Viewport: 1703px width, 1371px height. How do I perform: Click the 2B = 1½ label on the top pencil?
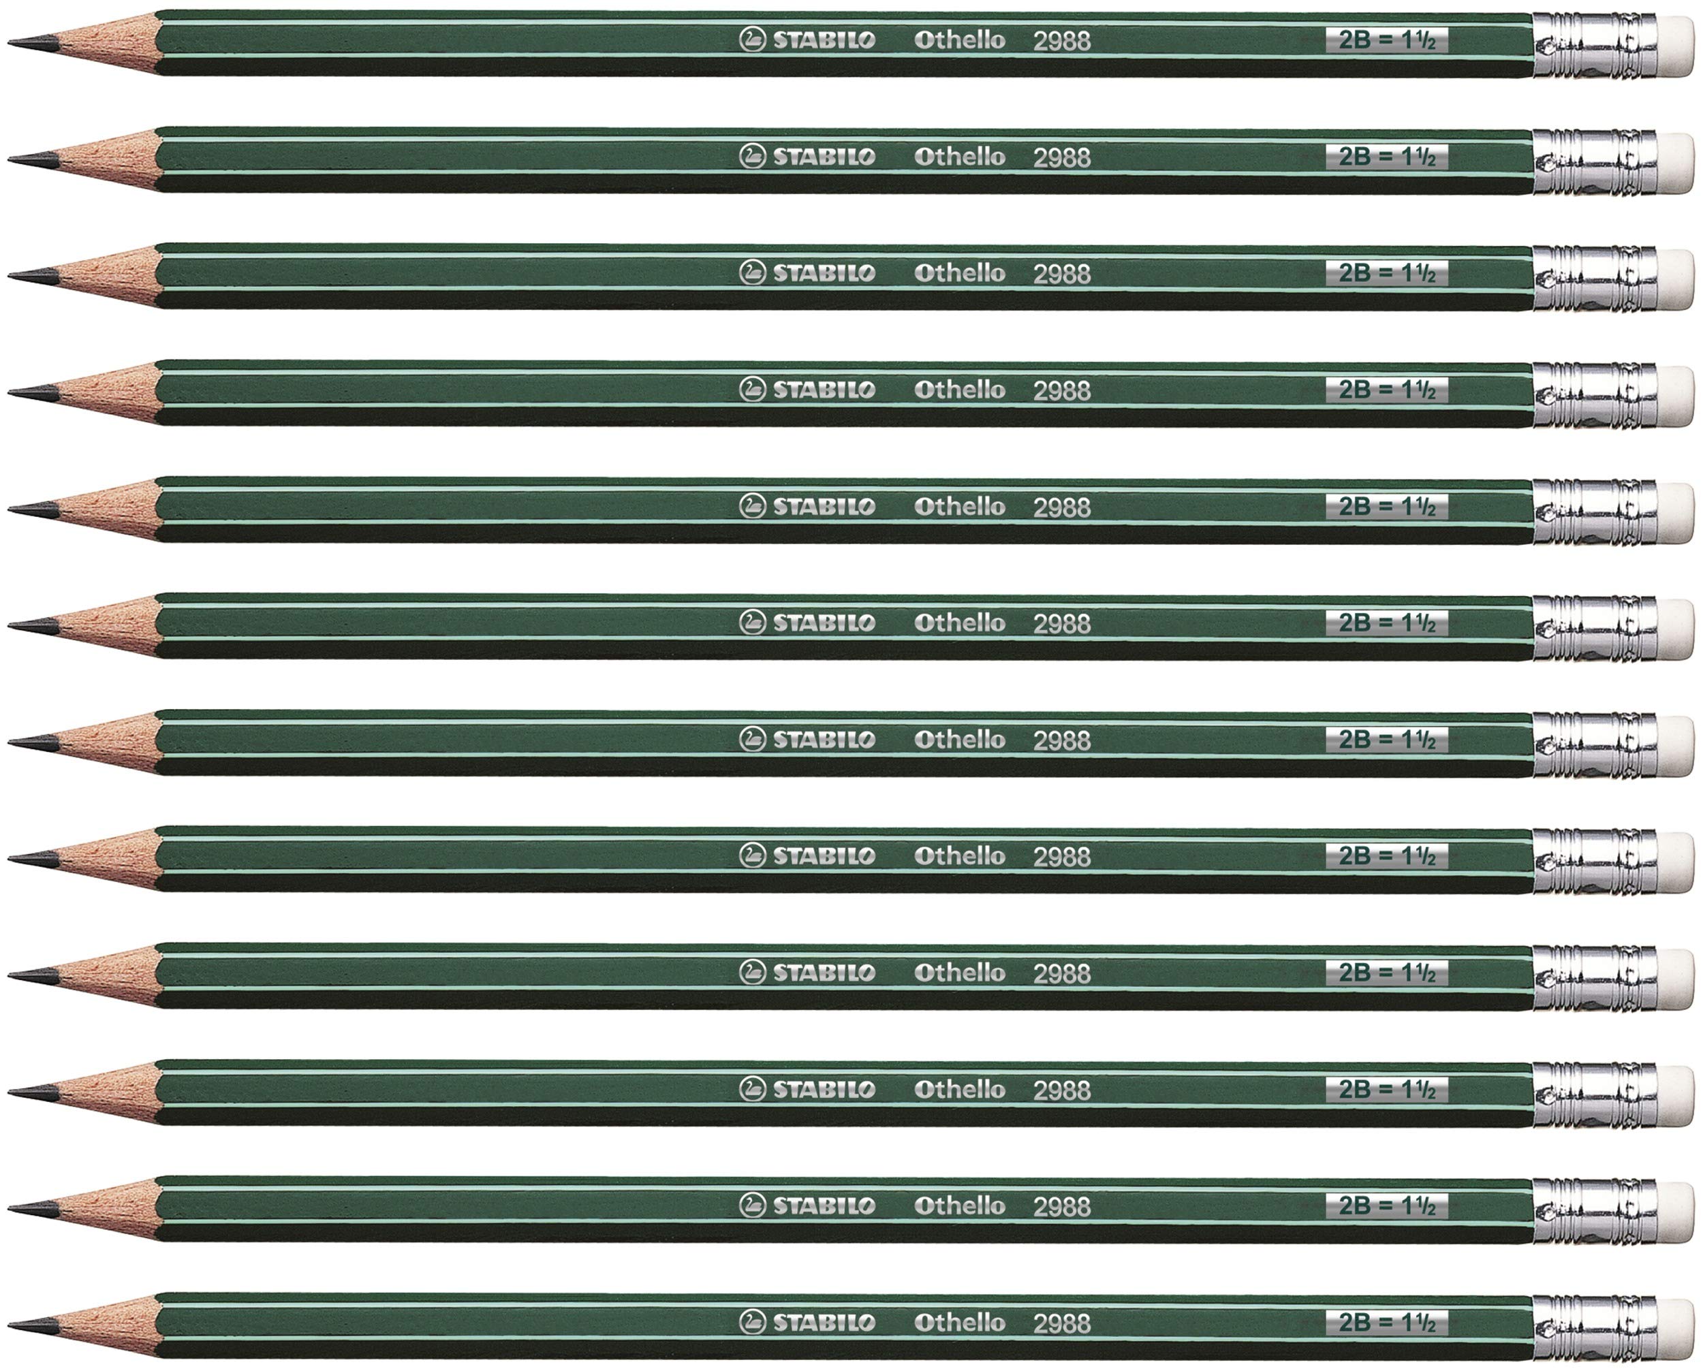tap(1386, 40)
